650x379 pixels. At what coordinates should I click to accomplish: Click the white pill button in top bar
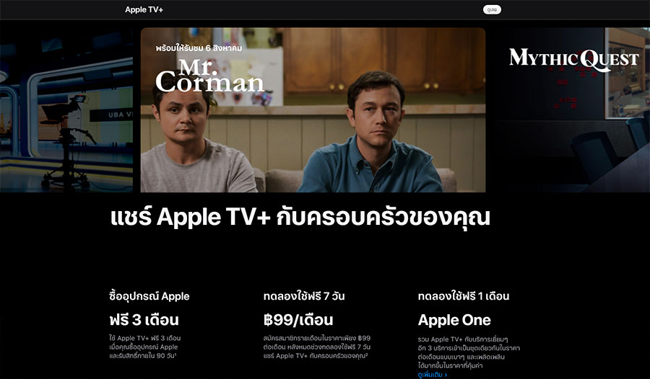[x=492, y=9]
